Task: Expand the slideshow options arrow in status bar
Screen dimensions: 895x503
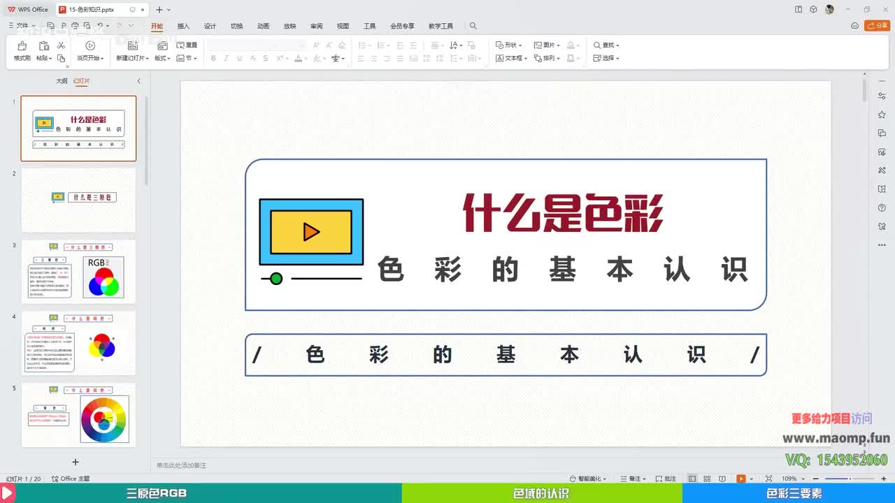Action: click(x=750, y=479)
